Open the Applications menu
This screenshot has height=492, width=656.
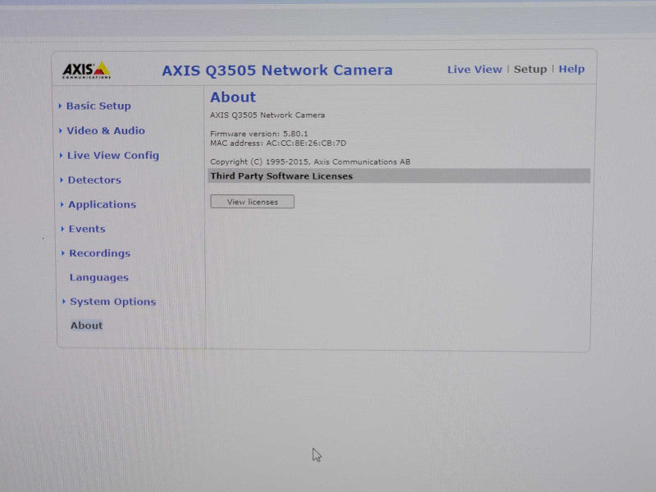tap(102, 204)
